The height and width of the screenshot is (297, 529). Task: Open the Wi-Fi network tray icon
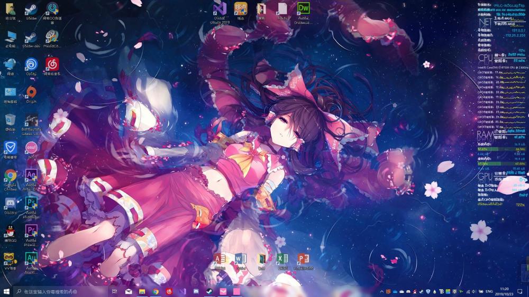(468, 292)
